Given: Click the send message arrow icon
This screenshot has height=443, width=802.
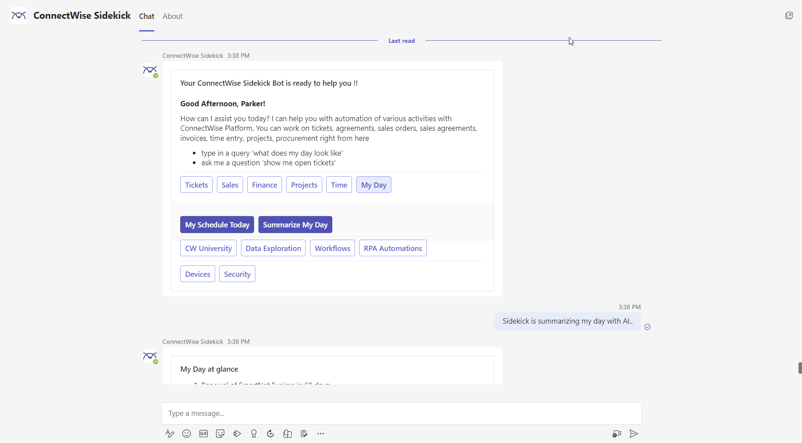Looking at the screenshot, I should click(633, 433).
